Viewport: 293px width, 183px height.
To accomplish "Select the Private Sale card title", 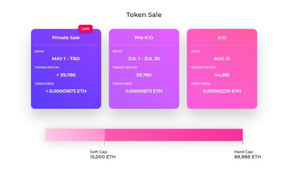I will click(x=66, y=37).
